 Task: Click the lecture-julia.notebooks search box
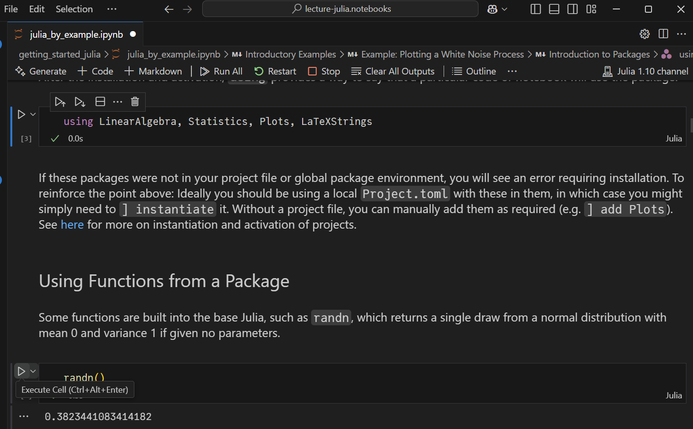pyautogui.click(x=340, y=9)
